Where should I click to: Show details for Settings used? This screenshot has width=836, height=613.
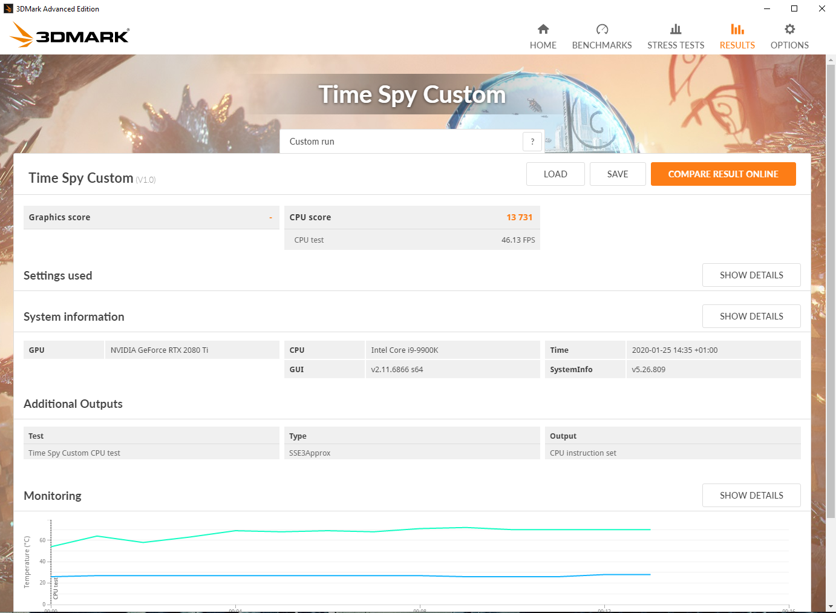click(751, 275)
